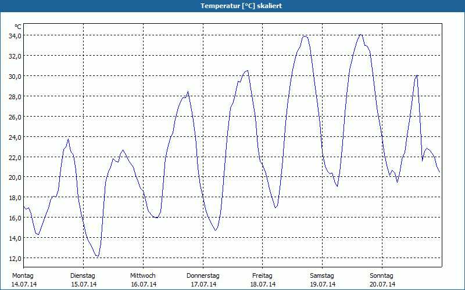
Task: Click the °C unit label above the y-axis
Action: (18, 27)
